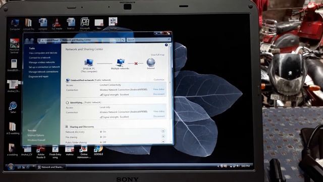Click the 'Limited Connectivity' access value

[110, 85]
